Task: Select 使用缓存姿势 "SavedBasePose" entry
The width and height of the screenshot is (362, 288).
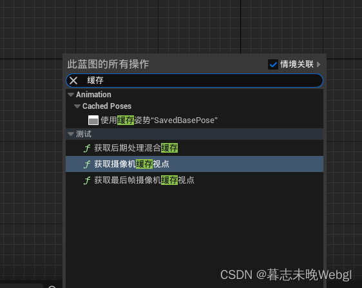Action: [195, 120]
